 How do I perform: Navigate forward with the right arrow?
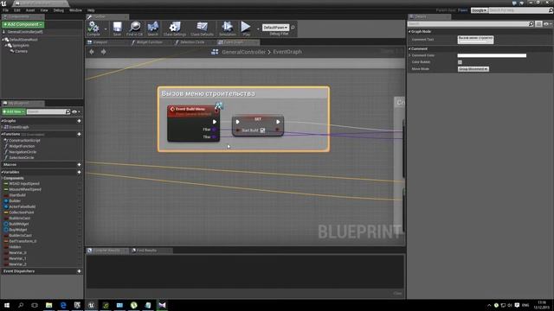point(104,52)
